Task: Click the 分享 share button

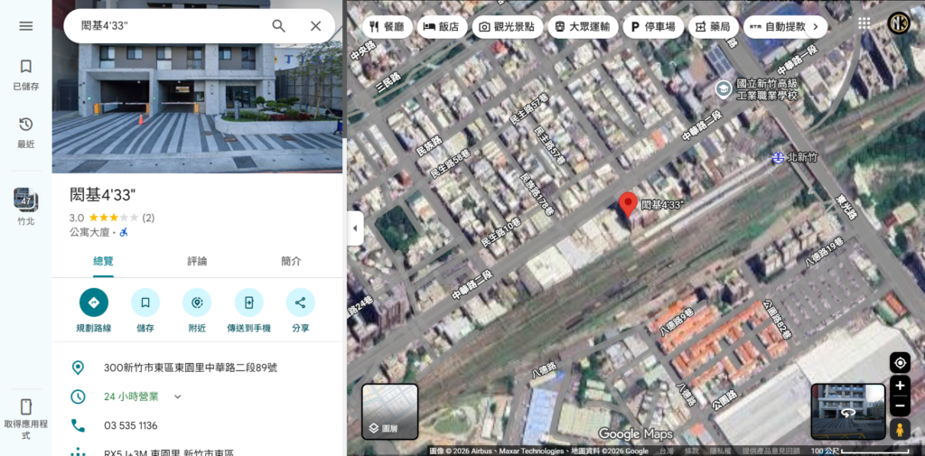Action: click(300, 311)
